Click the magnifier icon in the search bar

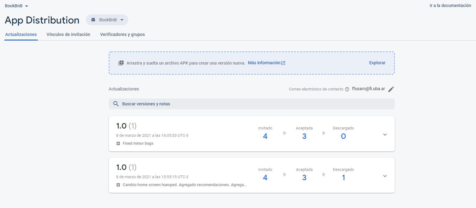[x=116, y=104]
